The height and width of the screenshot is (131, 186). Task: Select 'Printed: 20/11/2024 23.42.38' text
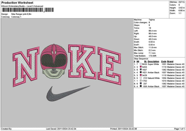coord(123,129)
